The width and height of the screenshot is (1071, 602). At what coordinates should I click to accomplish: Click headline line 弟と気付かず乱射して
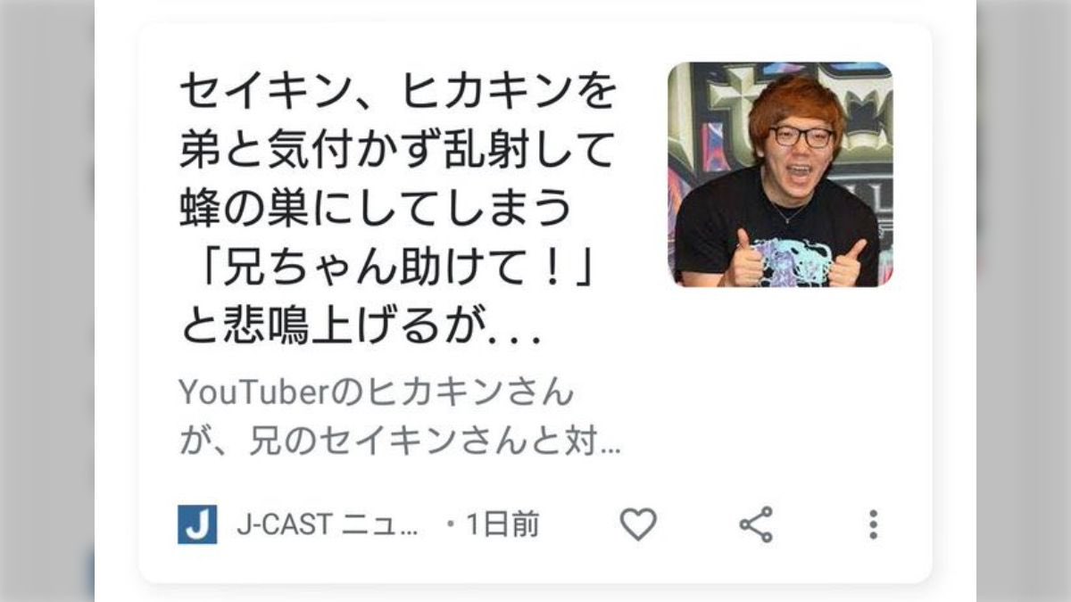(x=398, y=151)
